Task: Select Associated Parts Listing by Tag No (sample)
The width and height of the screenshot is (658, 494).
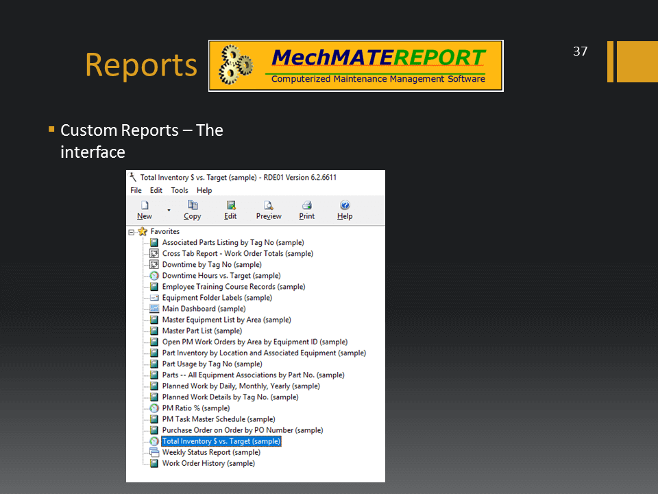Action: (233, 242)
